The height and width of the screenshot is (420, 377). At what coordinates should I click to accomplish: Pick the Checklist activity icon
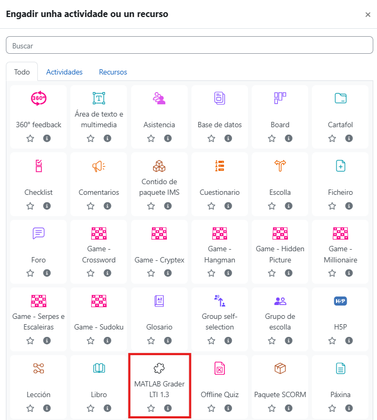(x=38, y=166)
